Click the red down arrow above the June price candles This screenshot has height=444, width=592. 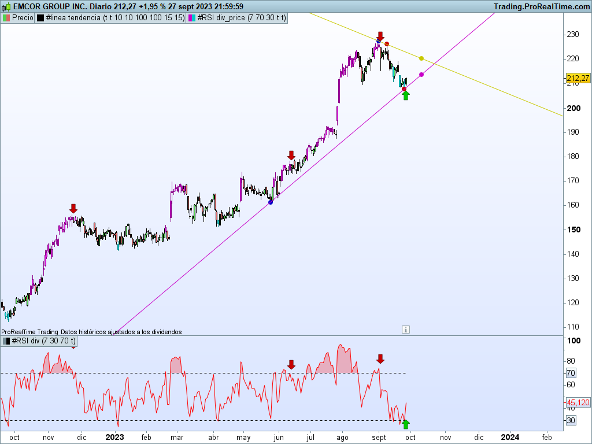pos(291,155)
